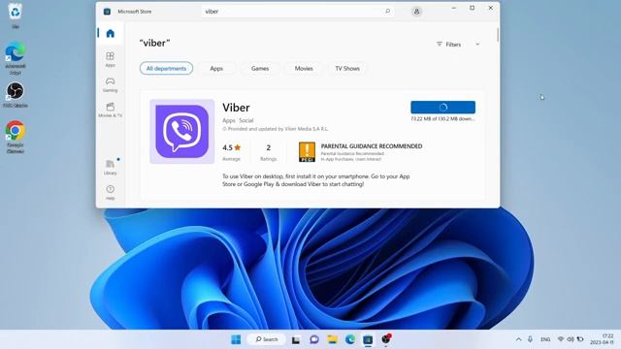Open Windows Start menu
Viewport: 621px width, 349px height.
pyautogui.click(x=236, y=339)
